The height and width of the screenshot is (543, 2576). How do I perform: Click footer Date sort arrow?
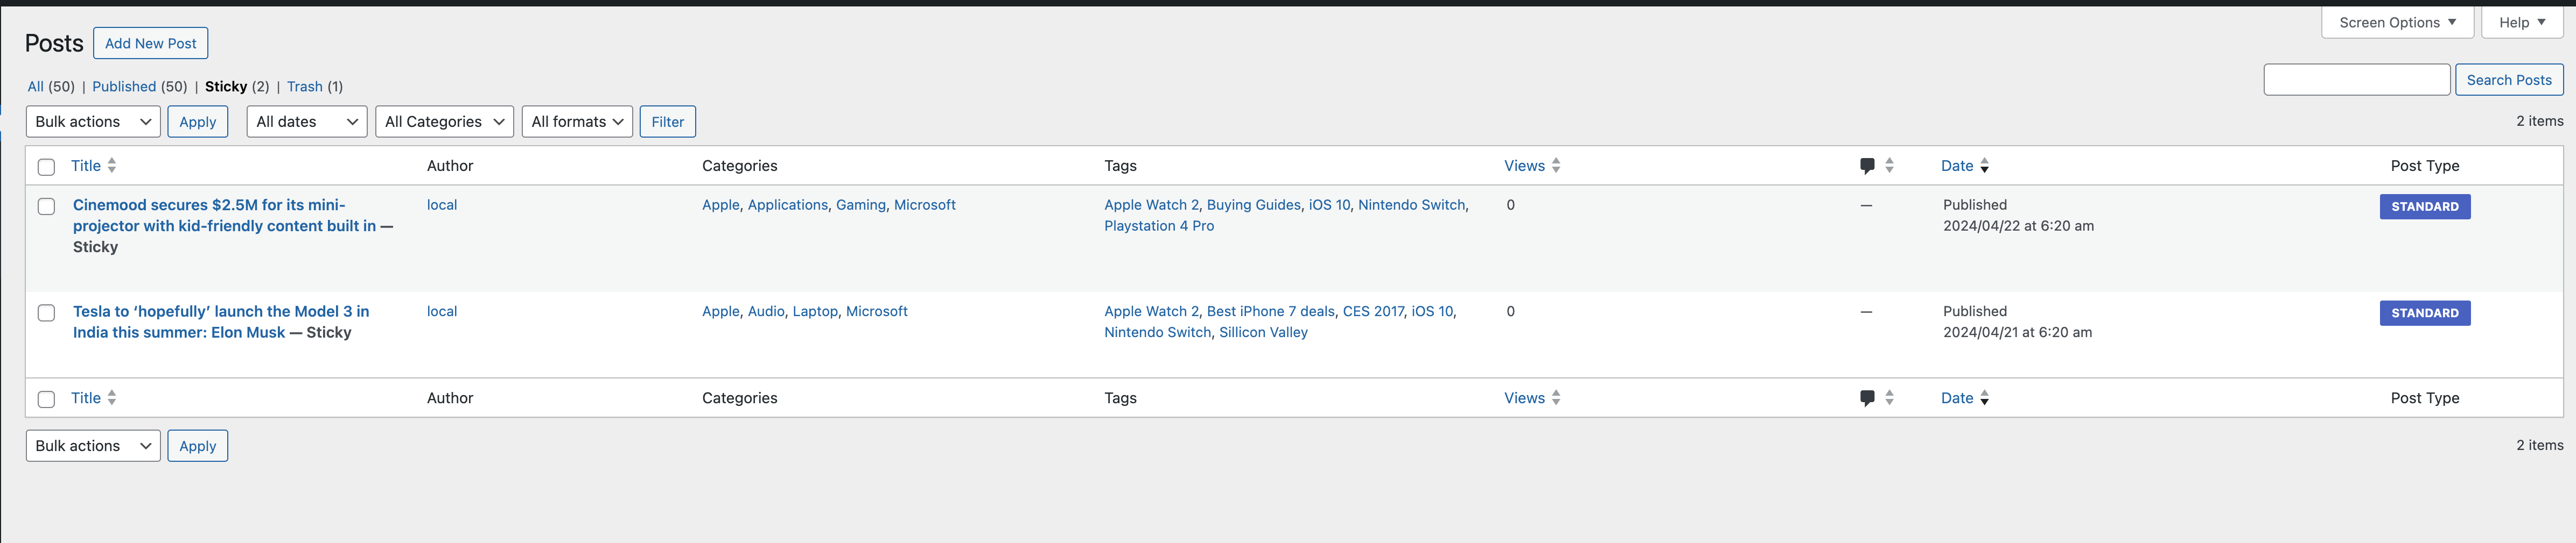click(1984, 398)
